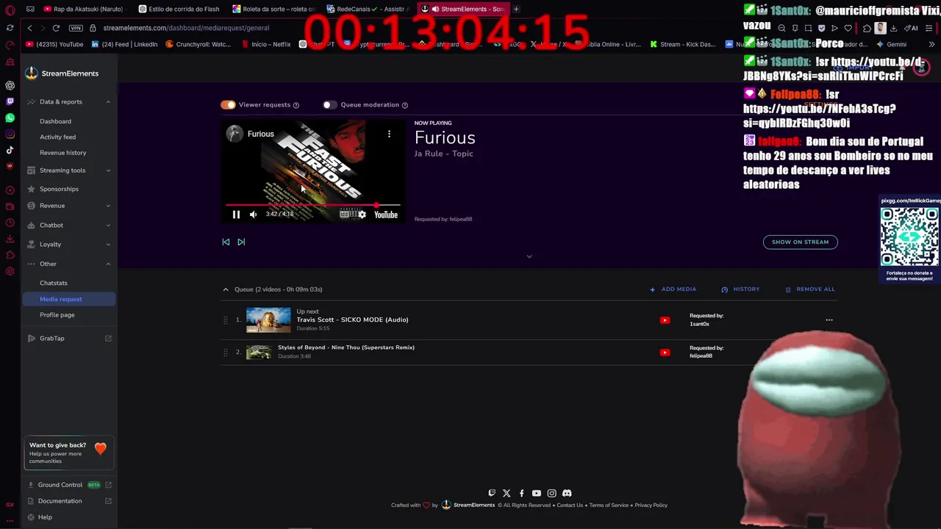
Task: Select Styles of Beyond - Nine Thou title
Action: click(346, 348)
